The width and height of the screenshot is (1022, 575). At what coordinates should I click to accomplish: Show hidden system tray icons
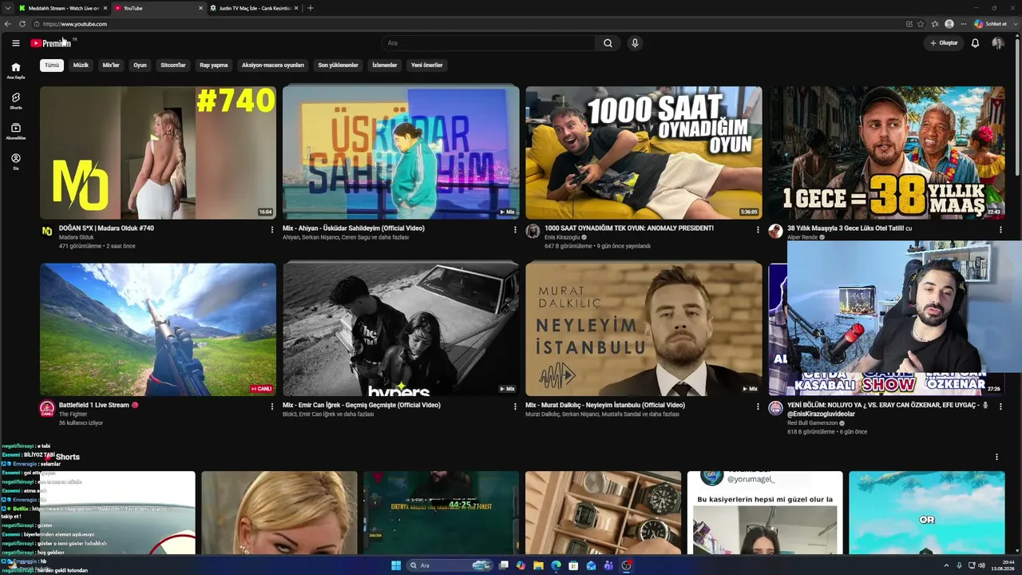[946, 565]
